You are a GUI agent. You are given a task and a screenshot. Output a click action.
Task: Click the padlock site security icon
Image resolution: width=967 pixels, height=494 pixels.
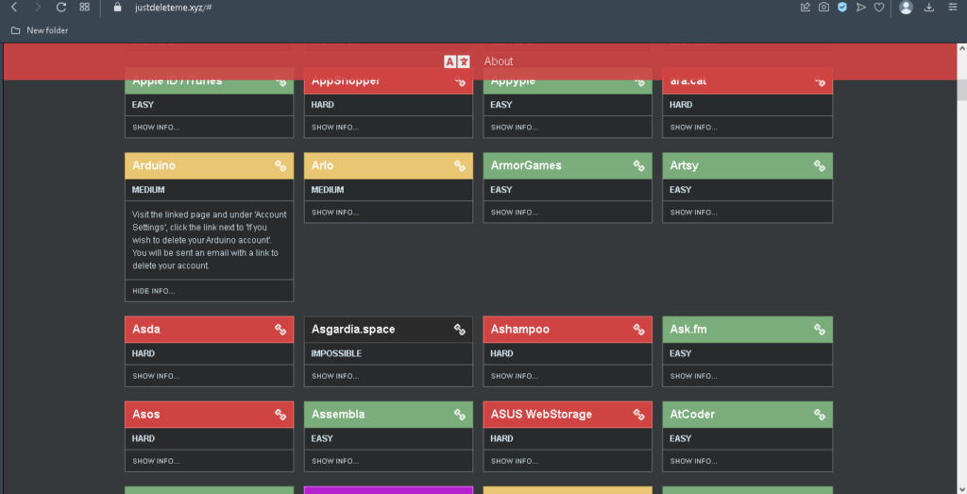(117, 8)
